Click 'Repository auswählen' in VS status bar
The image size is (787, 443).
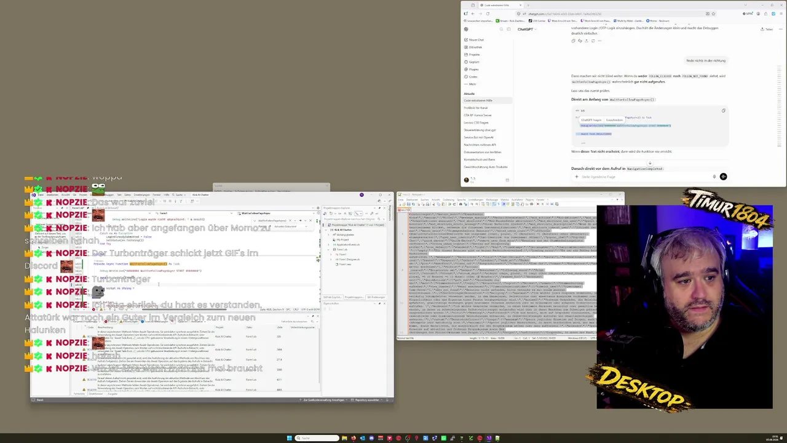pyautogui.click(x=366, y=400)
